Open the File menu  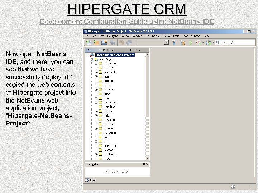86,36
